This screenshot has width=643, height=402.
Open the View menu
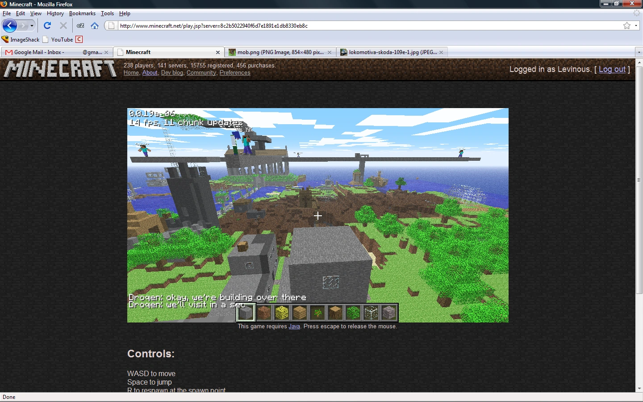pos(36,13)
